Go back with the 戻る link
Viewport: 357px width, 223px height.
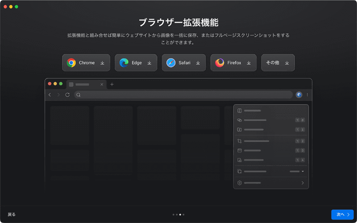point(12,215)
